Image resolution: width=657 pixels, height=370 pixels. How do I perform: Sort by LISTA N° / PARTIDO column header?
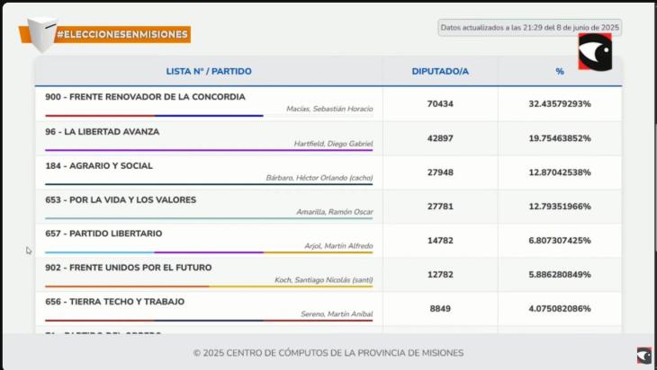[209, 71]
